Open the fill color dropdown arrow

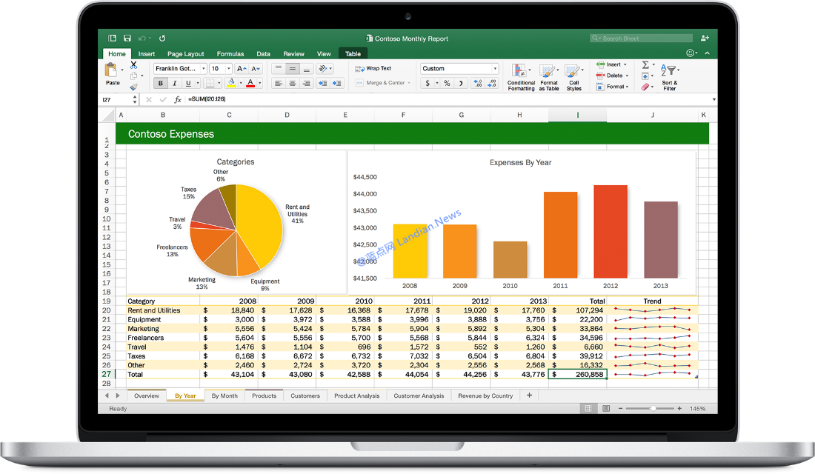point(240,84)
